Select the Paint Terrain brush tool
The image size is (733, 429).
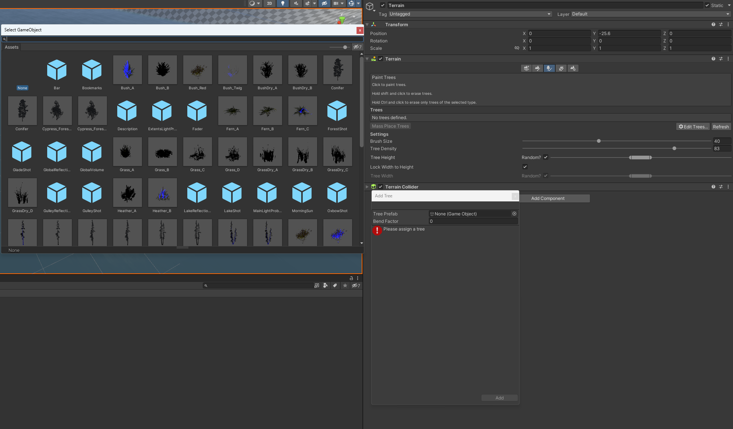tap(538, 68)
